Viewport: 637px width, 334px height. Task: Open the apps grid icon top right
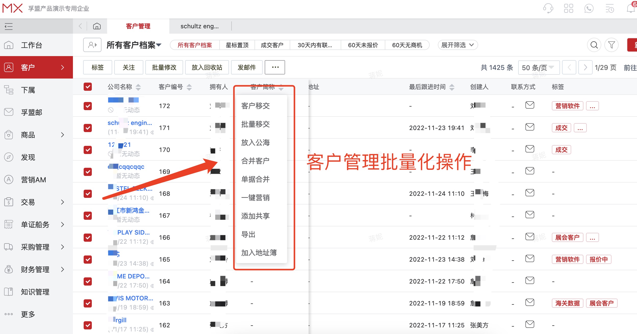click(x=569, y=8)
